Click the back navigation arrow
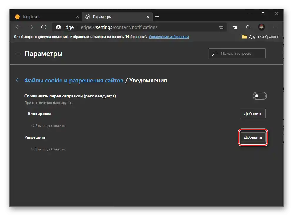 [18, 27]
